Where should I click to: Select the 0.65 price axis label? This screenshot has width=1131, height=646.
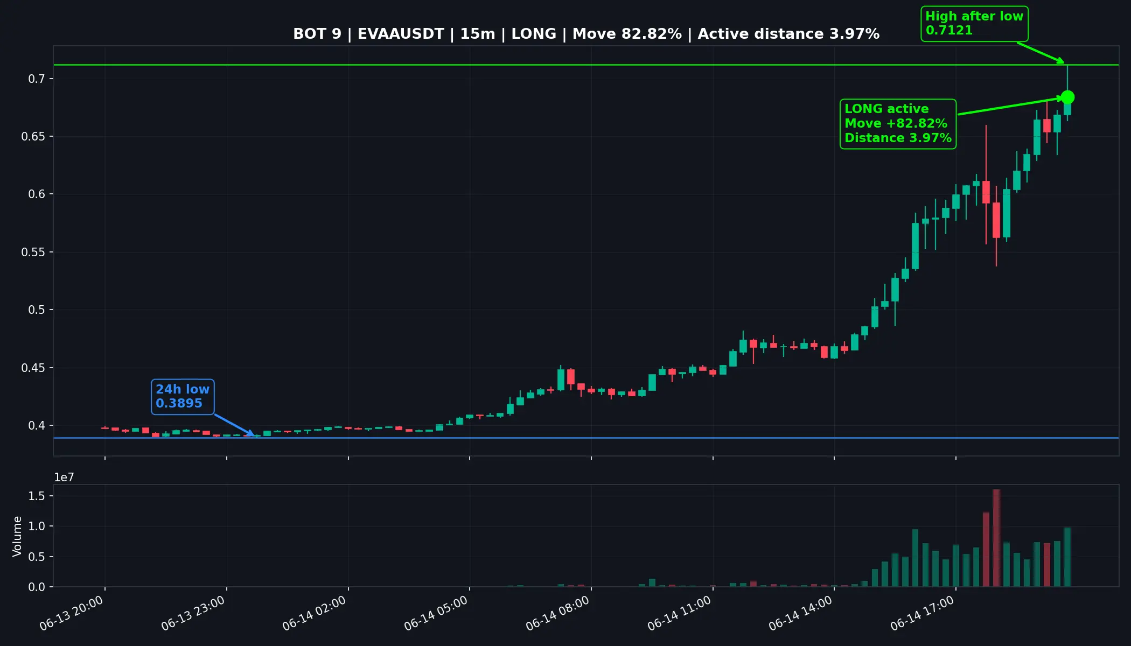click(x=33, y=137)
